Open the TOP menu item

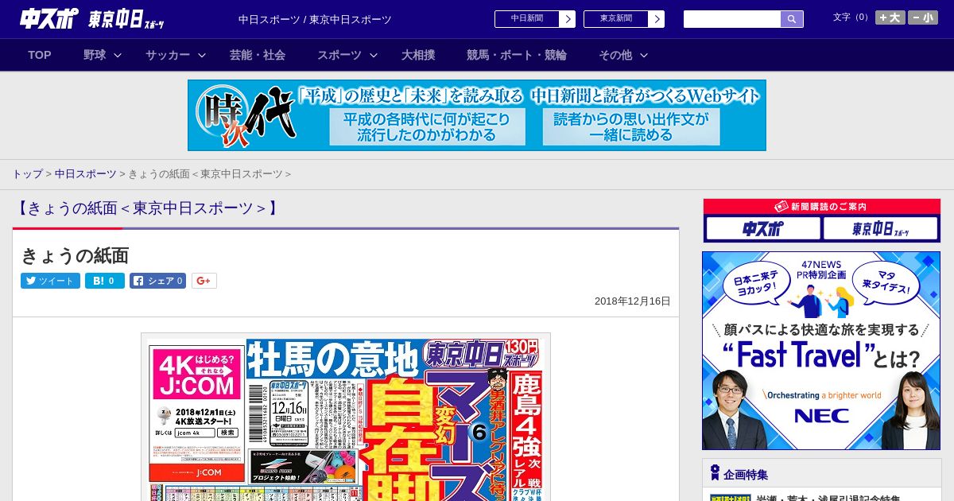40,55
